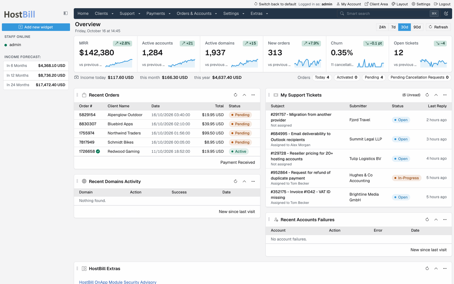Click In 12 Months income forecast row
Image resolution: width=454 pixels, height=284 pixels.
pos(36,75)
